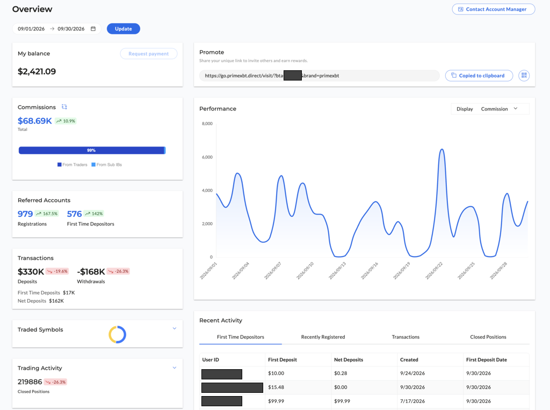Click the refresh icon next to Commissions
This screenshot has height=410, width=550.
click(x=64, y=107)
